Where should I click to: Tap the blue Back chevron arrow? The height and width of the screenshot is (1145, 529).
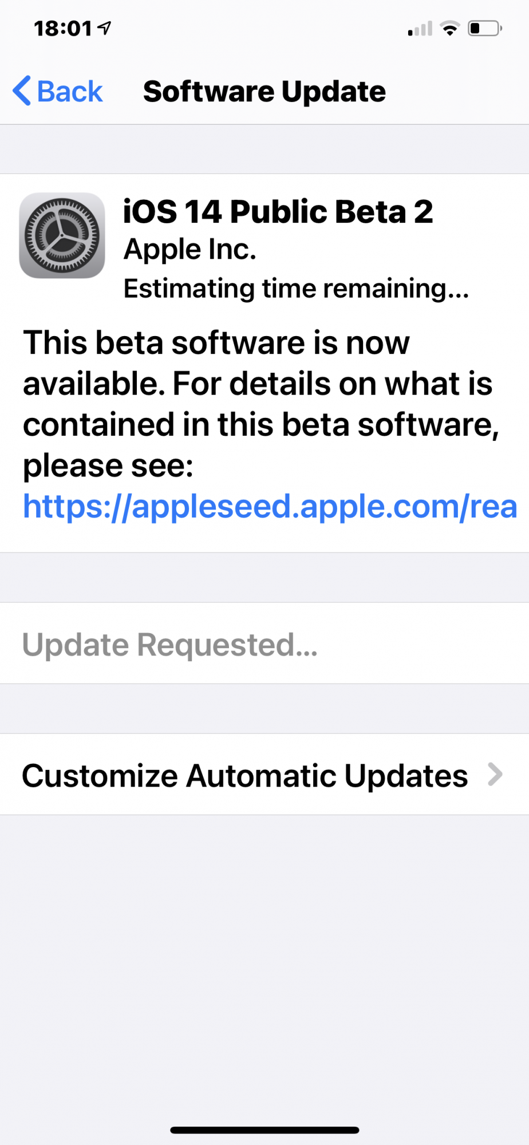pos(22,91)
